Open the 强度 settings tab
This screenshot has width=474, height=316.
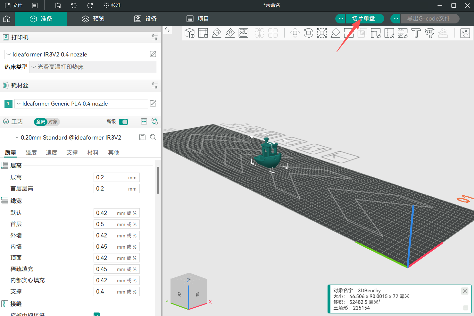pyautogui.click(x=31, y=152)
